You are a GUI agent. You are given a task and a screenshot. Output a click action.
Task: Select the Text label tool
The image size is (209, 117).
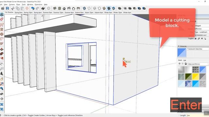coord(2,69)
